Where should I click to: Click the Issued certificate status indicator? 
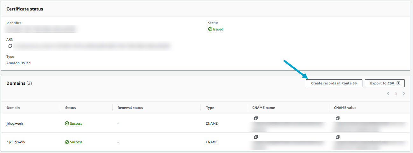pos(216,29)
